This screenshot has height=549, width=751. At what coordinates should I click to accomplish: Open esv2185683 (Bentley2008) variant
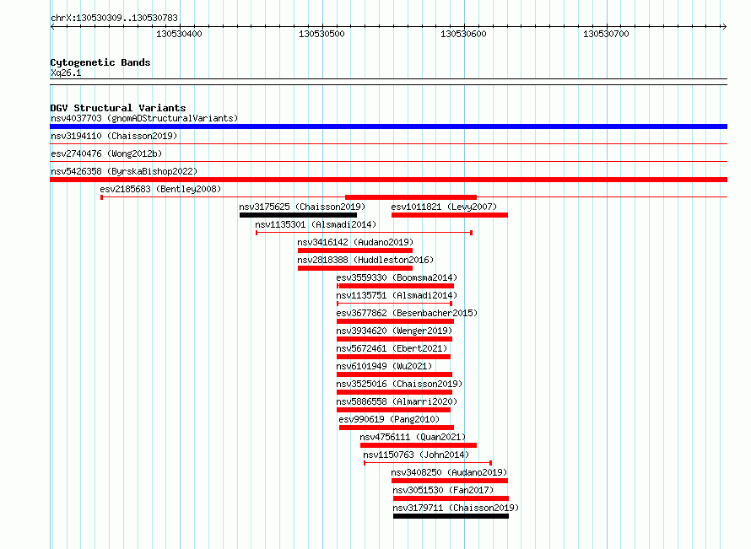click(x=160, y=189)
